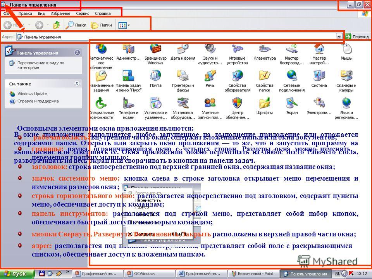Click the пуск Start button
372x279 pixels.
pos(17,274)
